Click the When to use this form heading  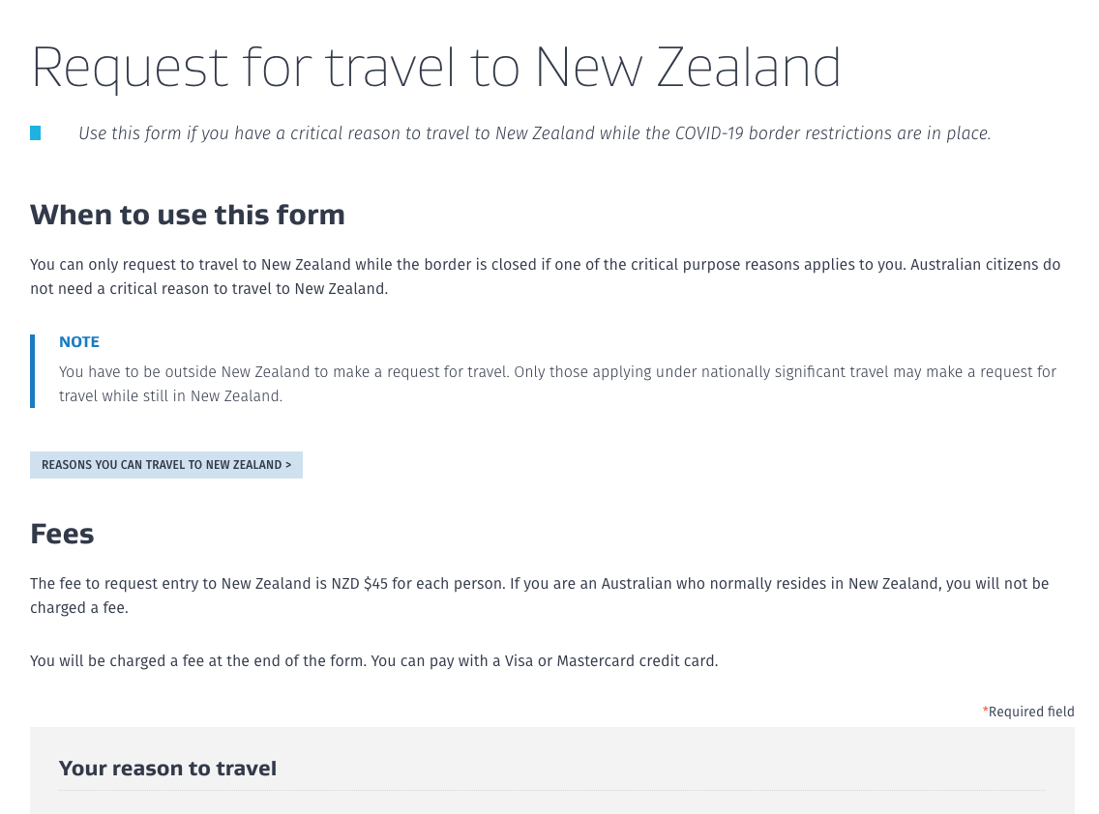187,215
